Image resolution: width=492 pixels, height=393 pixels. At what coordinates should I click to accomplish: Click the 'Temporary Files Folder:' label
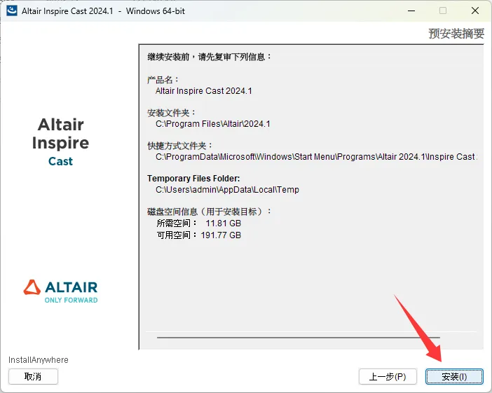coord(193,179)
